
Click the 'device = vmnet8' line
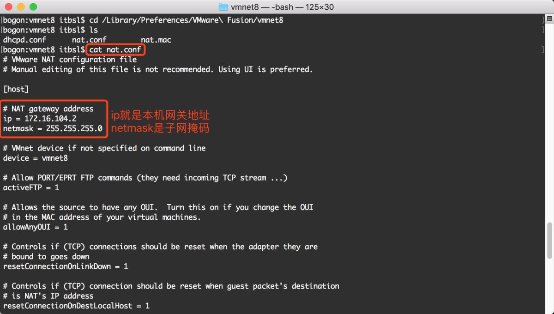pos(36,158)
